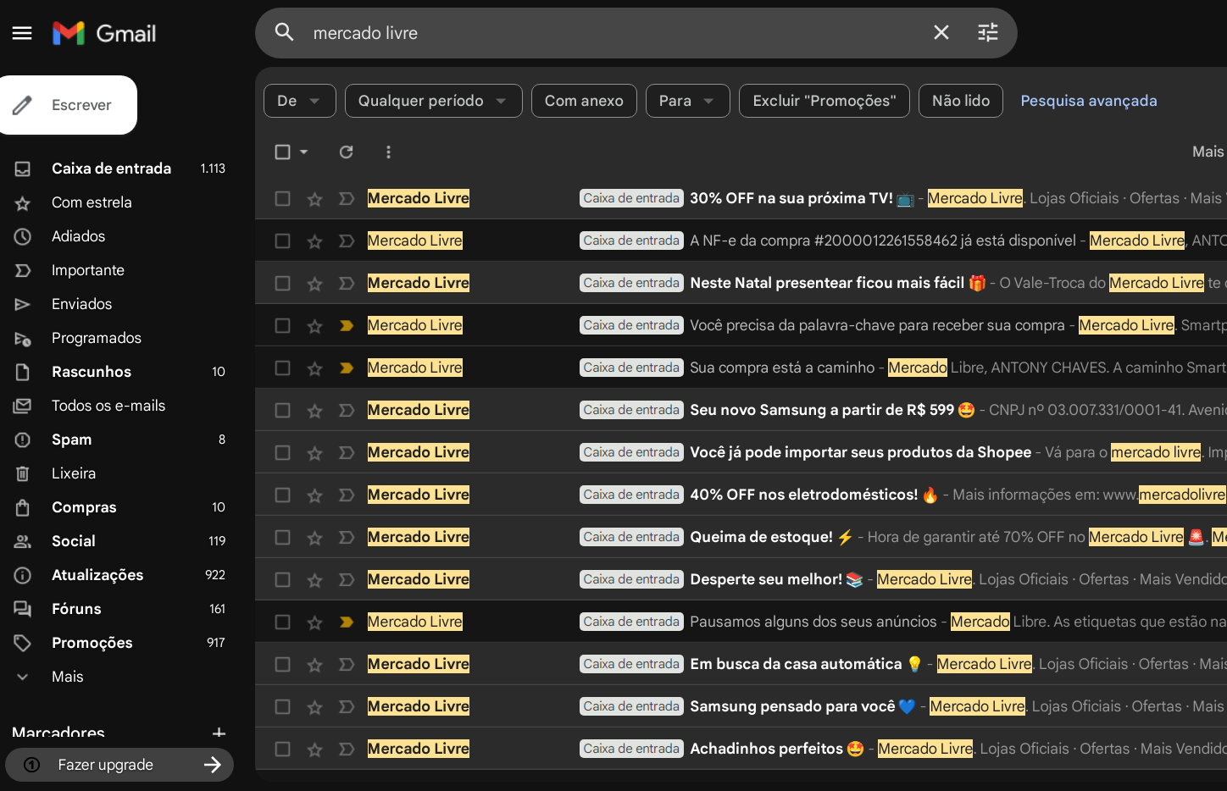Select the 'Queima de estoque!' email checkbox
The image size is (1227, 791).
pyautogui.click(x=283, y=538)
